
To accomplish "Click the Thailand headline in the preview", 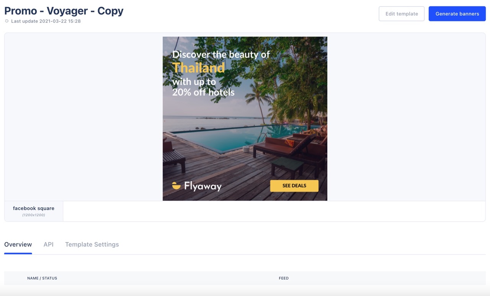I will point(198,68).
